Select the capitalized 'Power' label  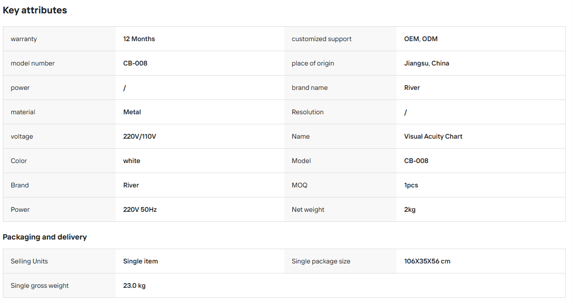coord(20,209)
